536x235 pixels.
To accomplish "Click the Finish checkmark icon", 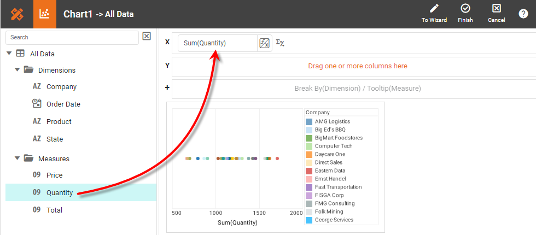I will (465, 8).
